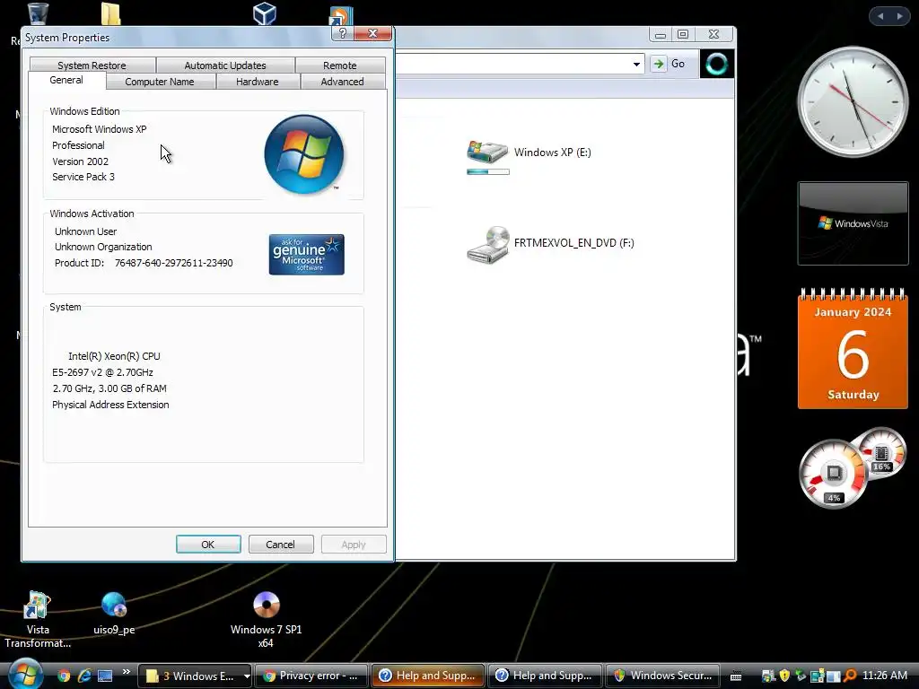Click the analog clock gadget
The height and width of the screenshot is (689, 919).
pyautogui.click(x=853, y=102)
